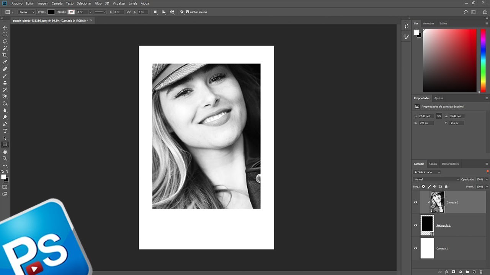
Task: Toggle link width and height in Properties
Action: pos(439,116)
